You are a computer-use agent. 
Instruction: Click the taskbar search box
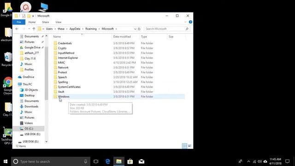[51, 161]
